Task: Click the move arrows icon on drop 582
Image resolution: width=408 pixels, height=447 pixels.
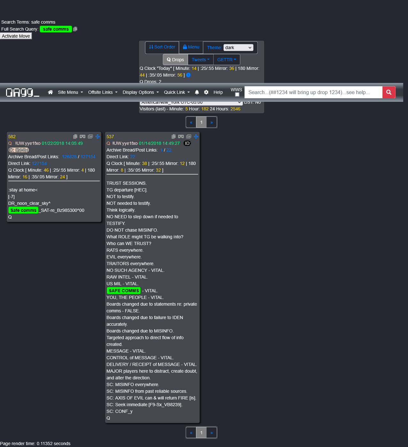Action: [98, 137]
